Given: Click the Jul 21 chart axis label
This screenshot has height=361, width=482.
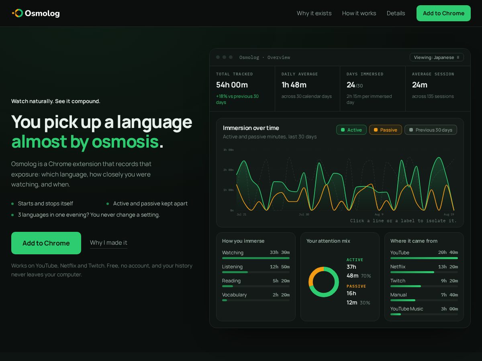Looking at the screenshot, I should click(241, 215).
